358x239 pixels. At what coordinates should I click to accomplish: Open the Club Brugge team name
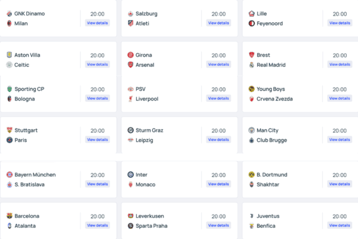pyautogui.click(x=271, y=140)
